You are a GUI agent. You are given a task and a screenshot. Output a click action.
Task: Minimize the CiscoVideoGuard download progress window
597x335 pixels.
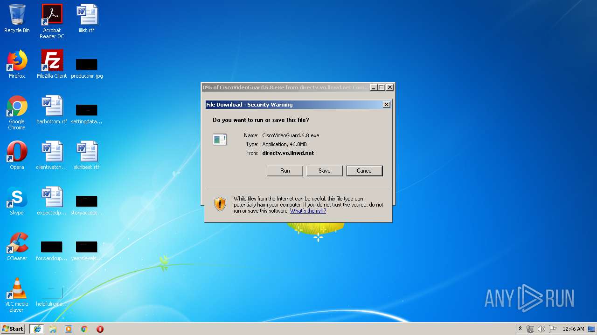pos(373,87)
